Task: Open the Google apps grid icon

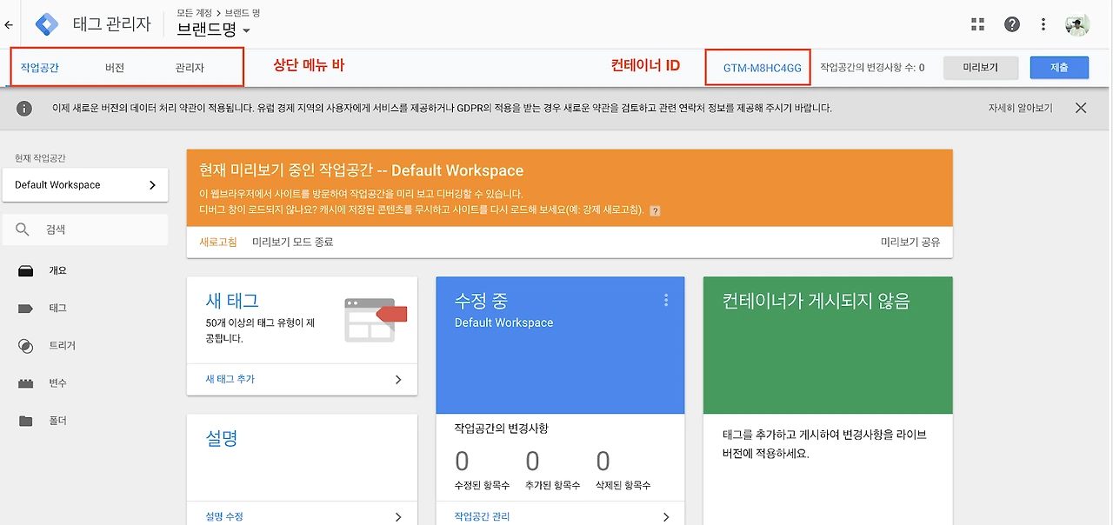Action: pyautogui.click(x=978, y=24)
